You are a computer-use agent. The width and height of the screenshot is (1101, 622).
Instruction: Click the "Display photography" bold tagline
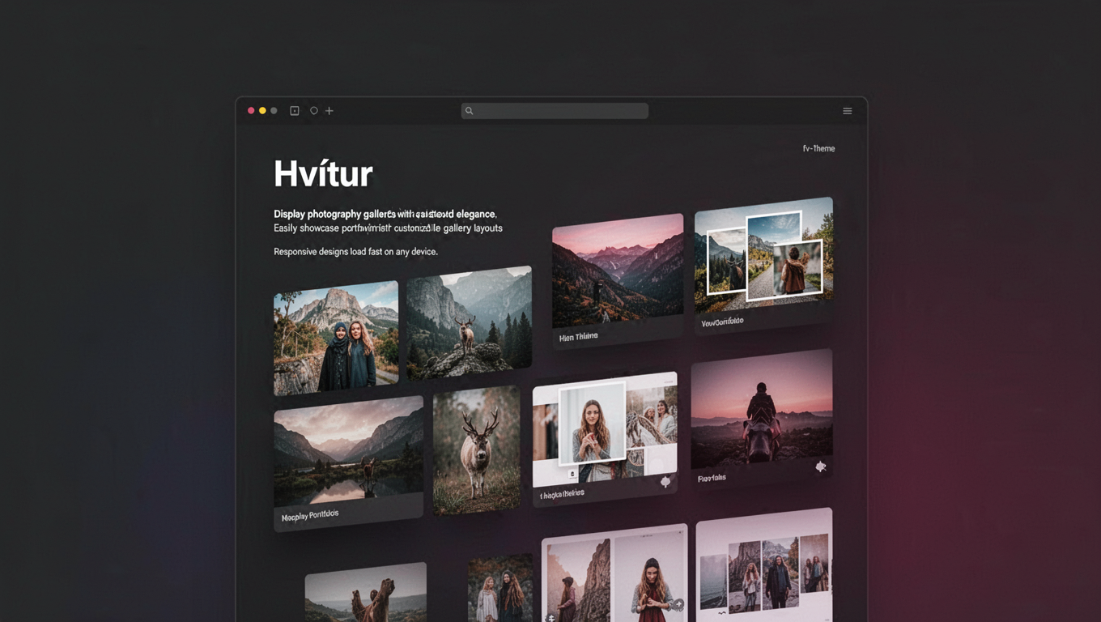point(385,214)
